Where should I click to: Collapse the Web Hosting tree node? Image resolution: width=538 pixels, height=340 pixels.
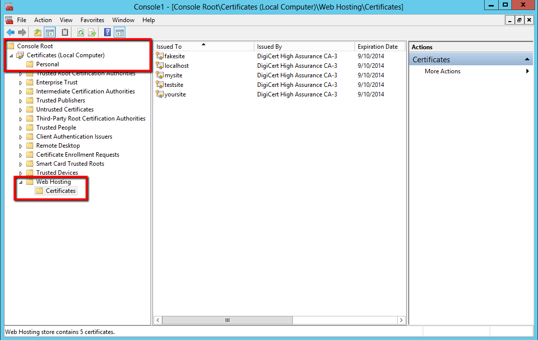click(21, 182)
